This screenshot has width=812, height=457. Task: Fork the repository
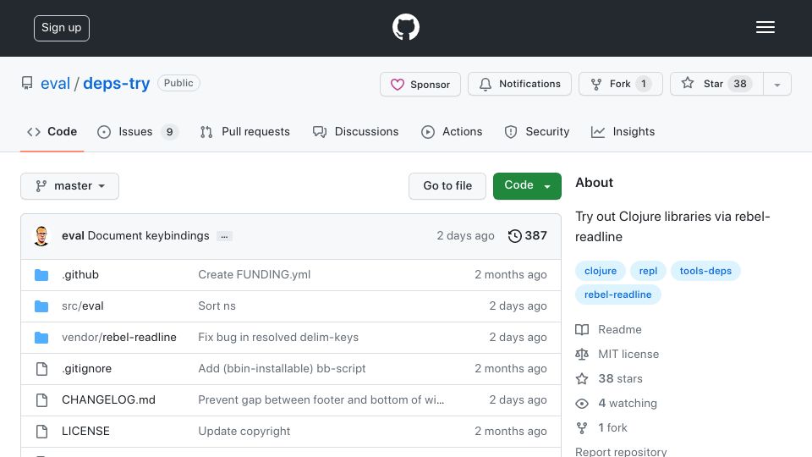620,84
